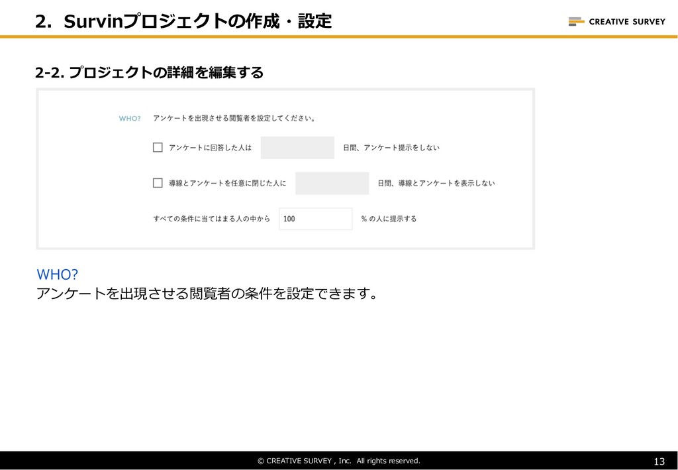Click the Creative Survey logo icon

tap(577, 21)
